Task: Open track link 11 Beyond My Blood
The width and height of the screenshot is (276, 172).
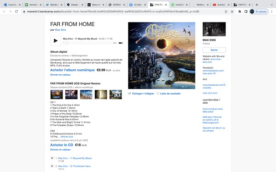Action: [x=75, y=158]
